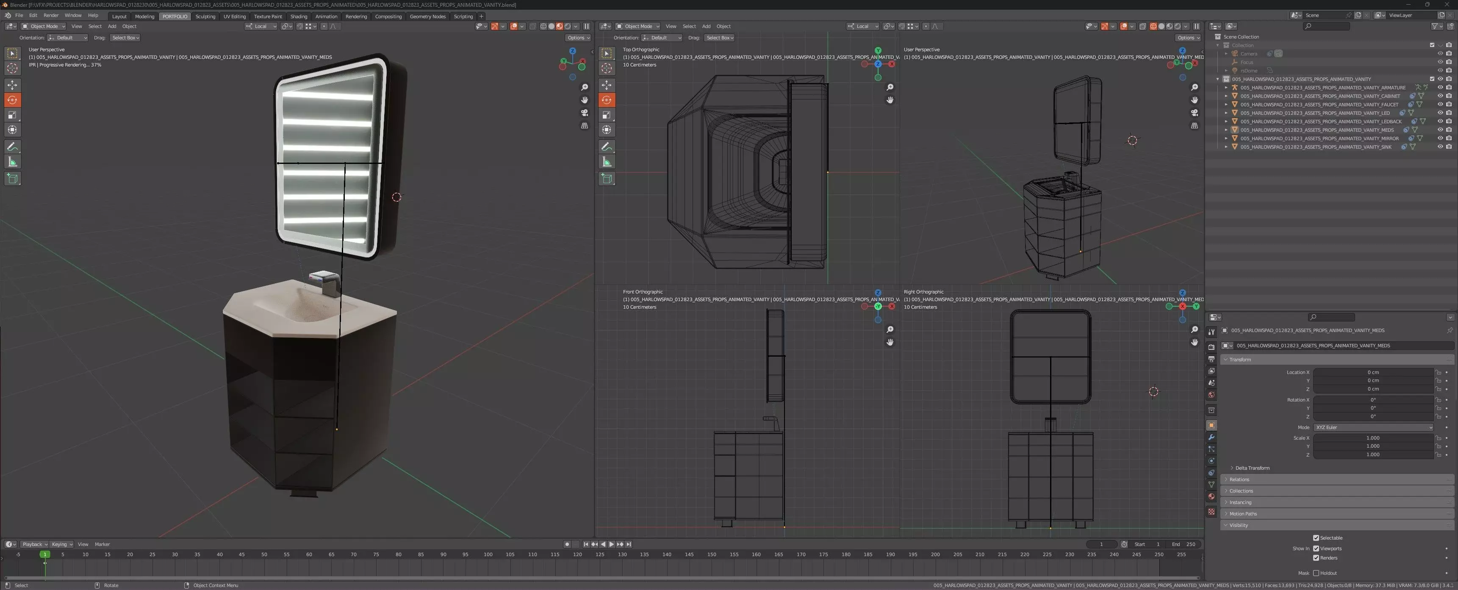This screenshot has height=590, width=1458.
Task: Open the Render menu
Action: click(x=50, y=16)
